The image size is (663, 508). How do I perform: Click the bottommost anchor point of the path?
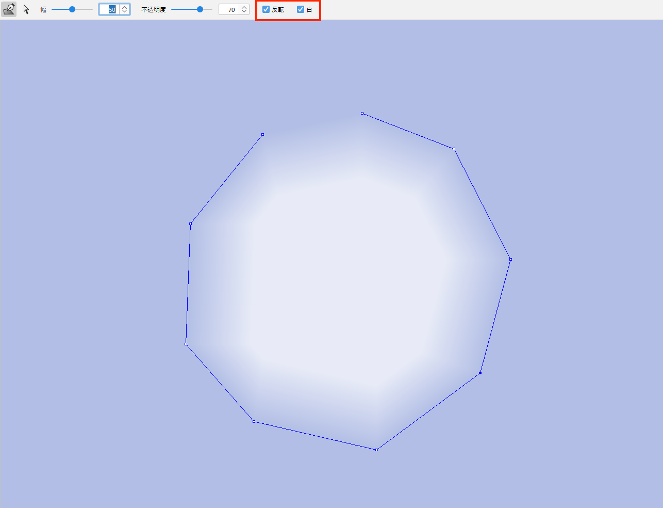377,450
